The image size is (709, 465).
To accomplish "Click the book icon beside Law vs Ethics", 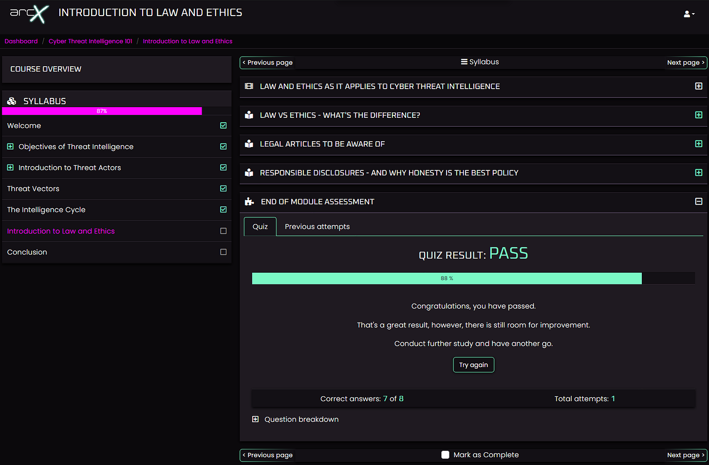I will [x=249, y=115].
